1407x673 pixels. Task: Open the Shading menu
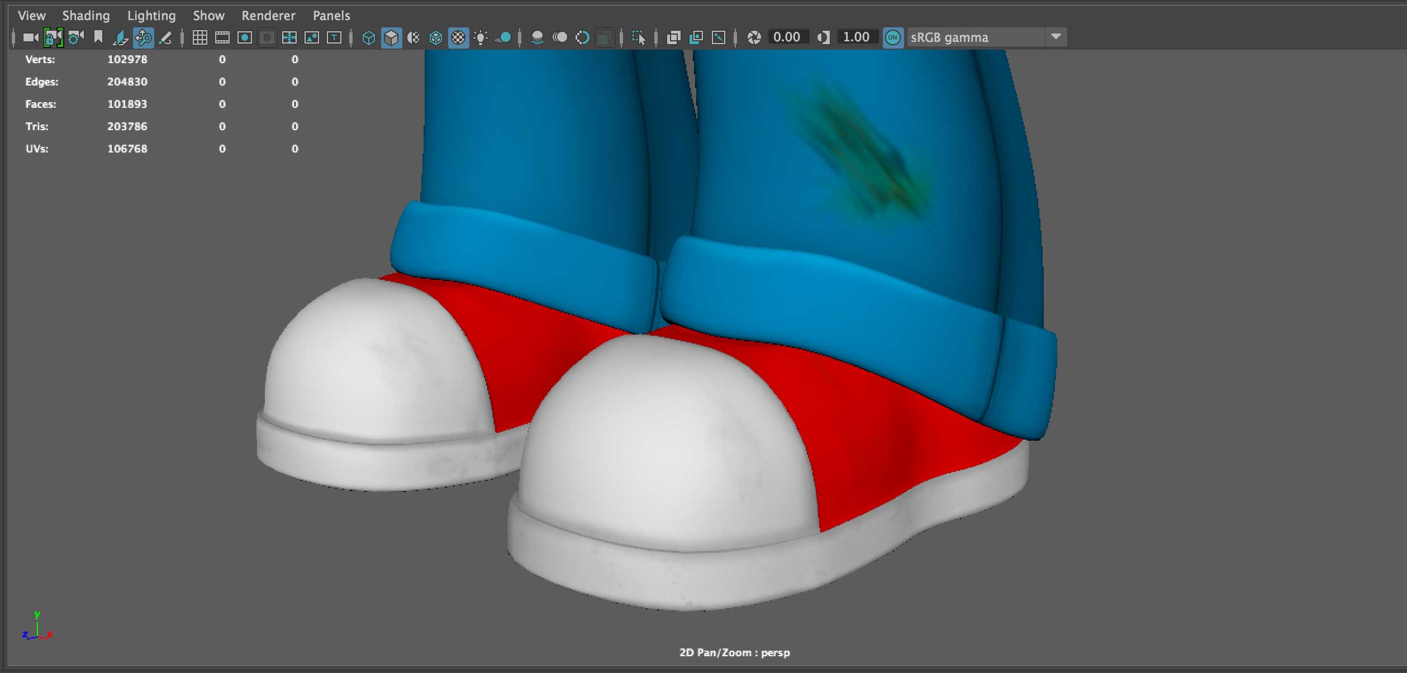click(x=85, y=16)
